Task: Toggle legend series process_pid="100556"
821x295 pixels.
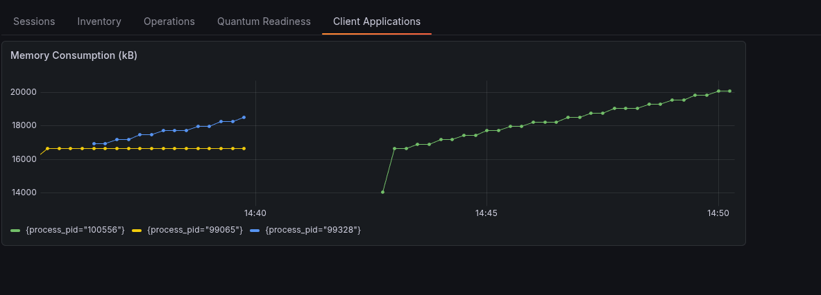Action: coord(75,230)
